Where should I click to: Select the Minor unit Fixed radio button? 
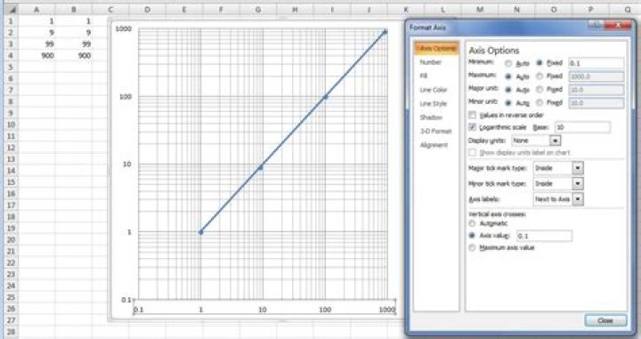point(540,102)
